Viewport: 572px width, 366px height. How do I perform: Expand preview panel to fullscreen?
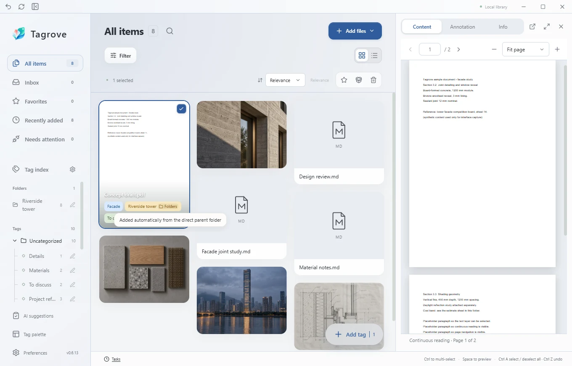coord(547,27)
